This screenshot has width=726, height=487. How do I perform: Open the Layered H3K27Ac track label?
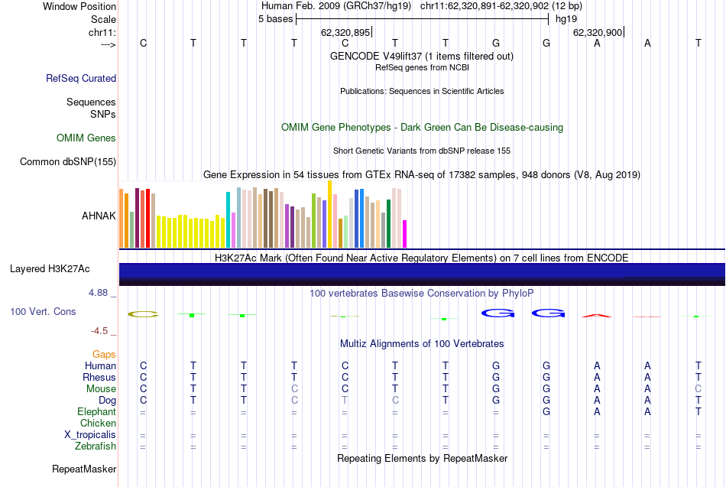click(50, 269)
